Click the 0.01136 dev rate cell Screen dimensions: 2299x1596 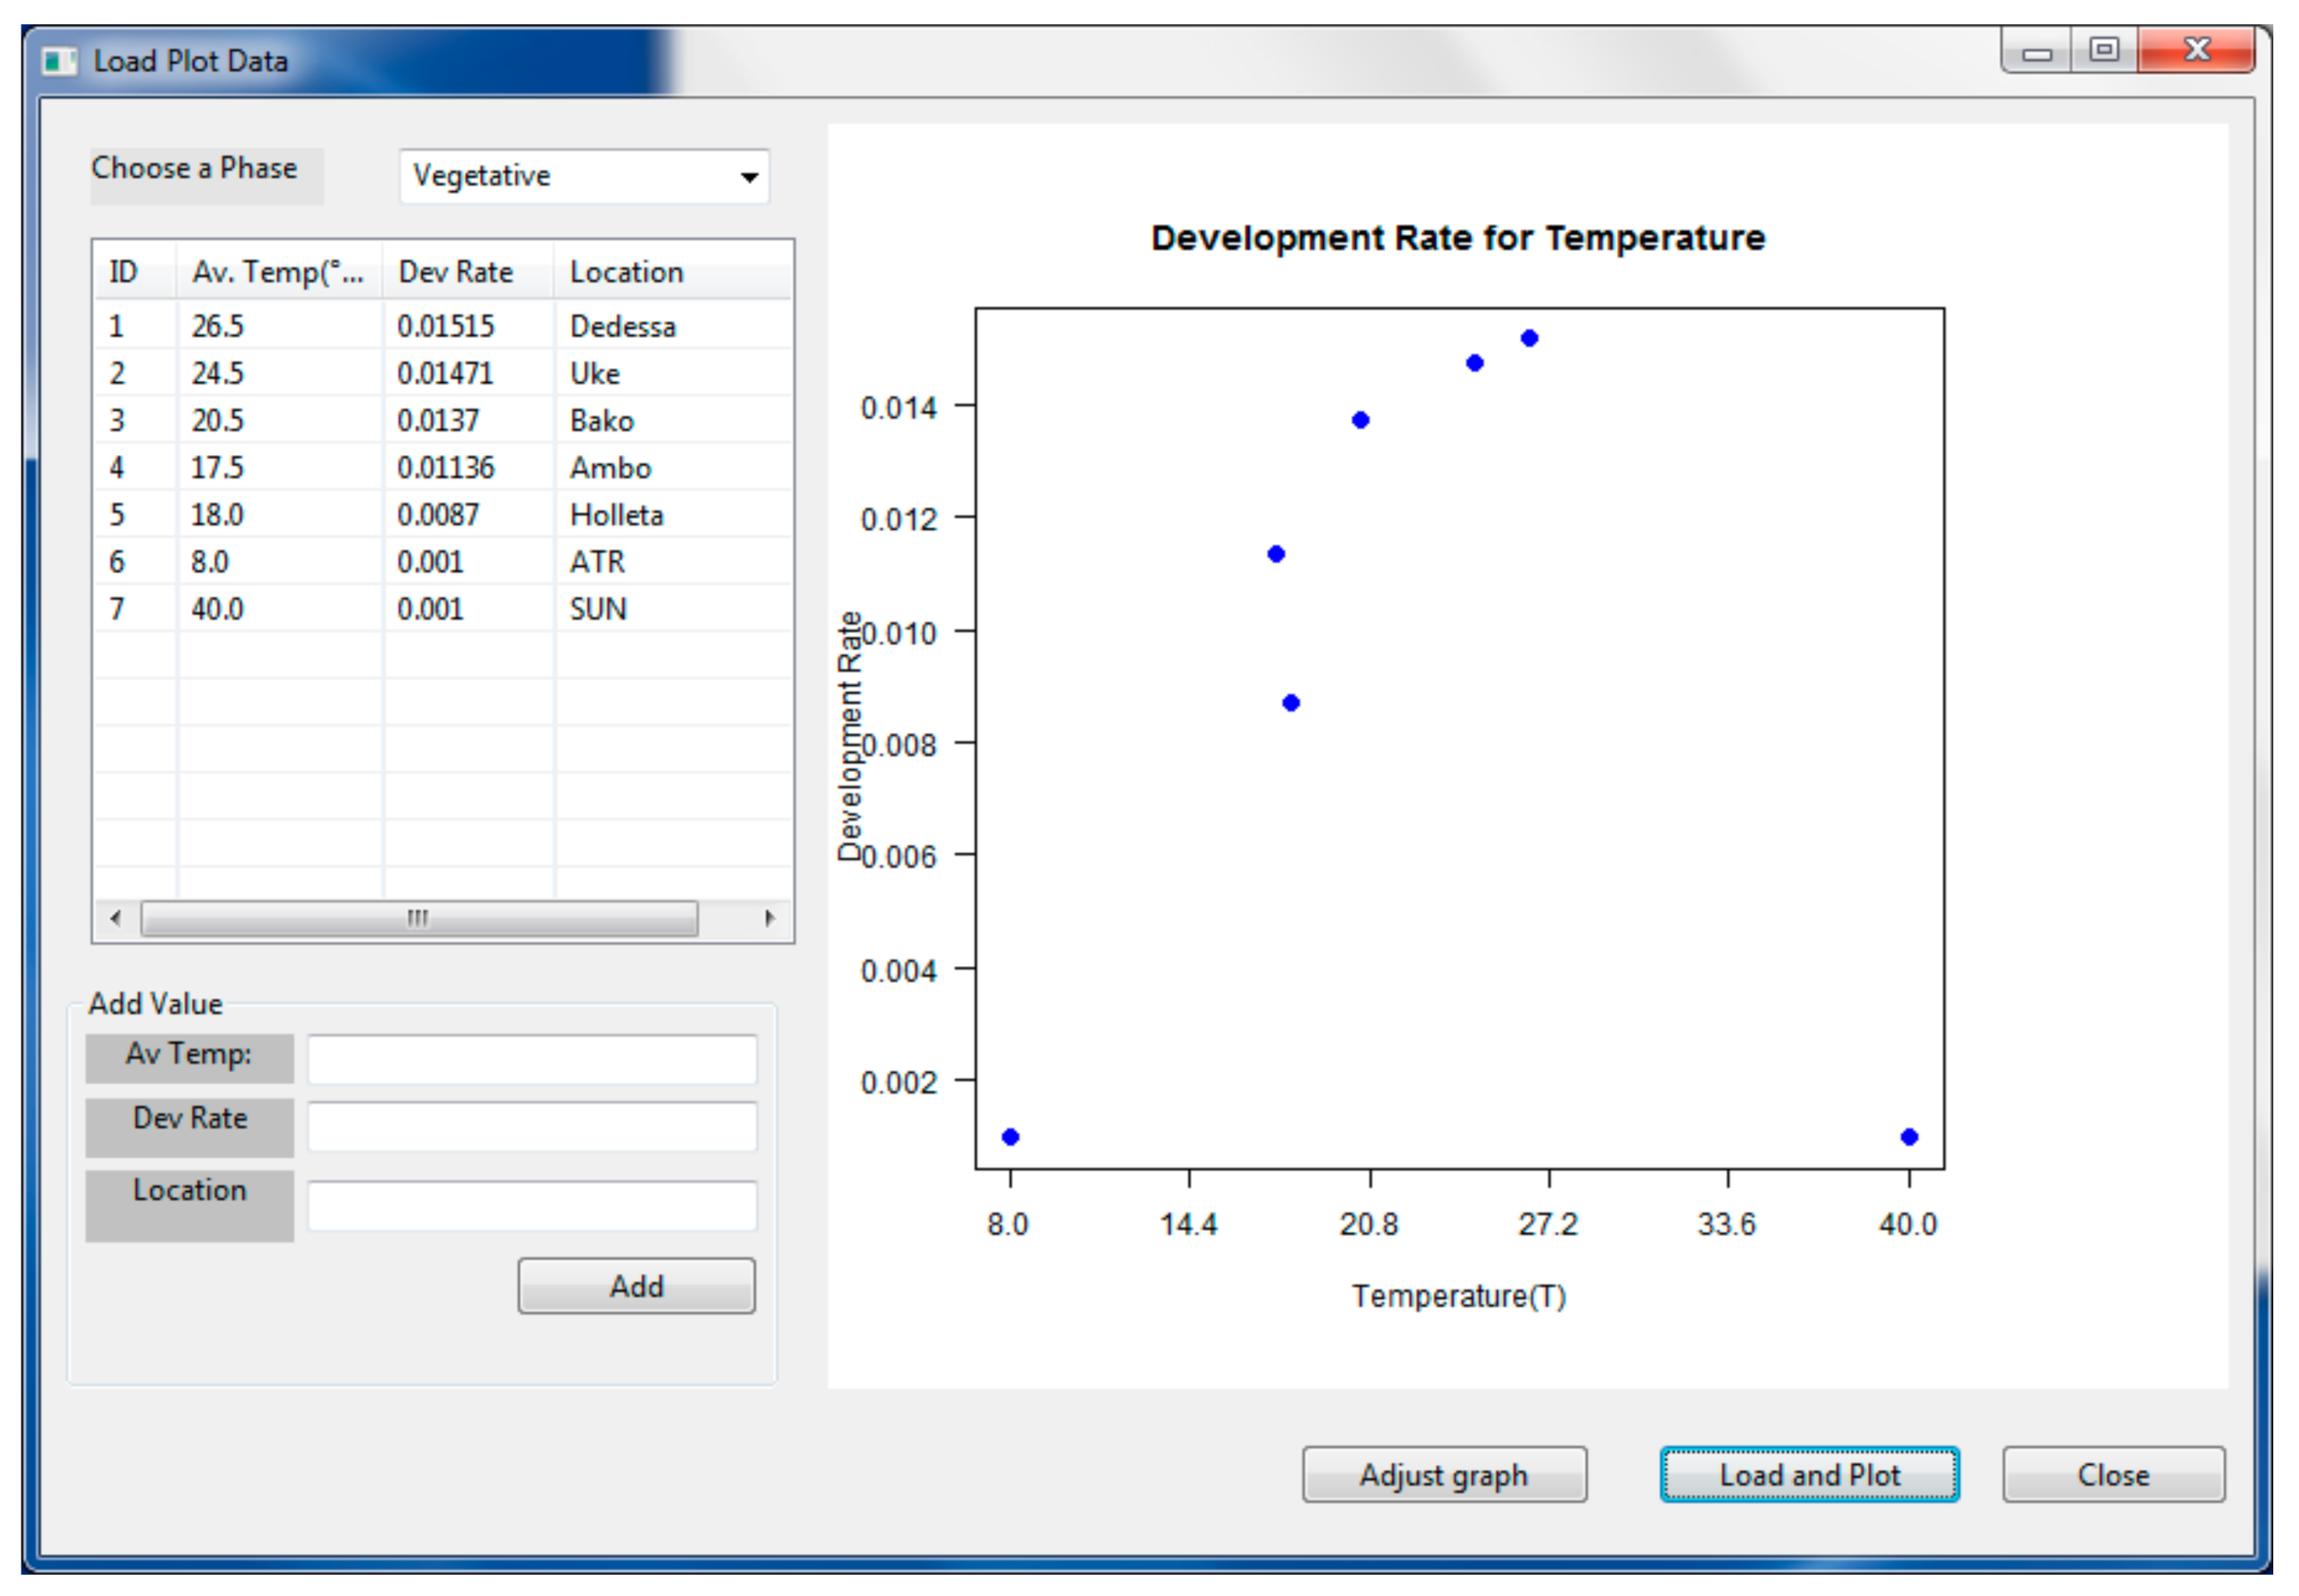tap(446, 467)
